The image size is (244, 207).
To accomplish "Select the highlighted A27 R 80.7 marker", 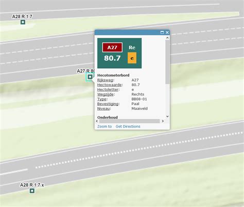I will click(90, 77).
